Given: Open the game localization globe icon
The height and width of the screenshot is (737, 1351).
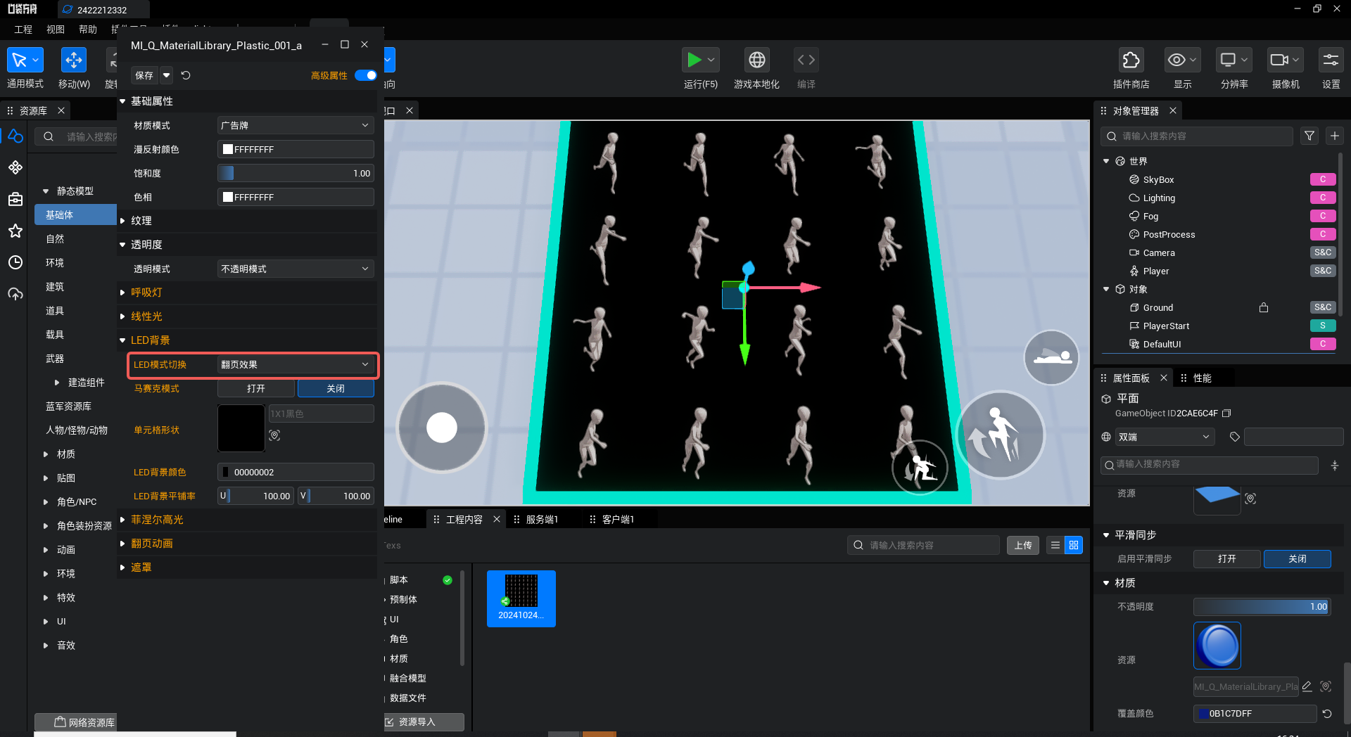Looking at the screenshot, I should (757, 60).
